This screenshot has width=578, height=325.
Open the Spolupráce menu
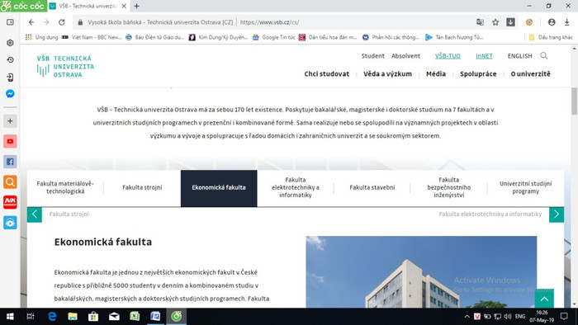[x=478, y=74]
